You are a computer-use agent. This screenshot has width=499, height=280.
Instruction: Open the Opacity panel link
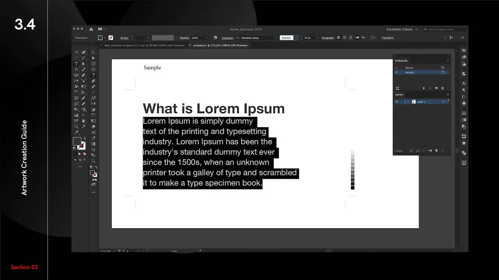[x=184, y=38]
